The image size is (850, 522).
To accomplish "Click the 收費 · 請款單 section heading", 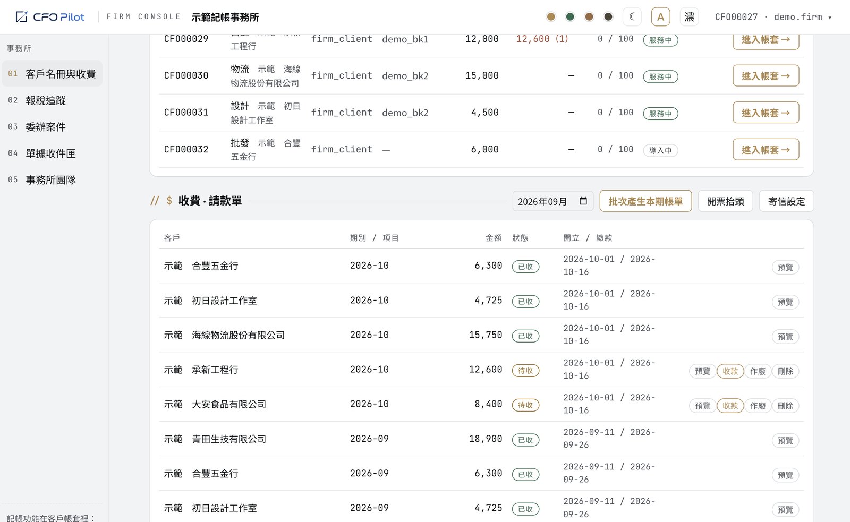I will (210, 201).
